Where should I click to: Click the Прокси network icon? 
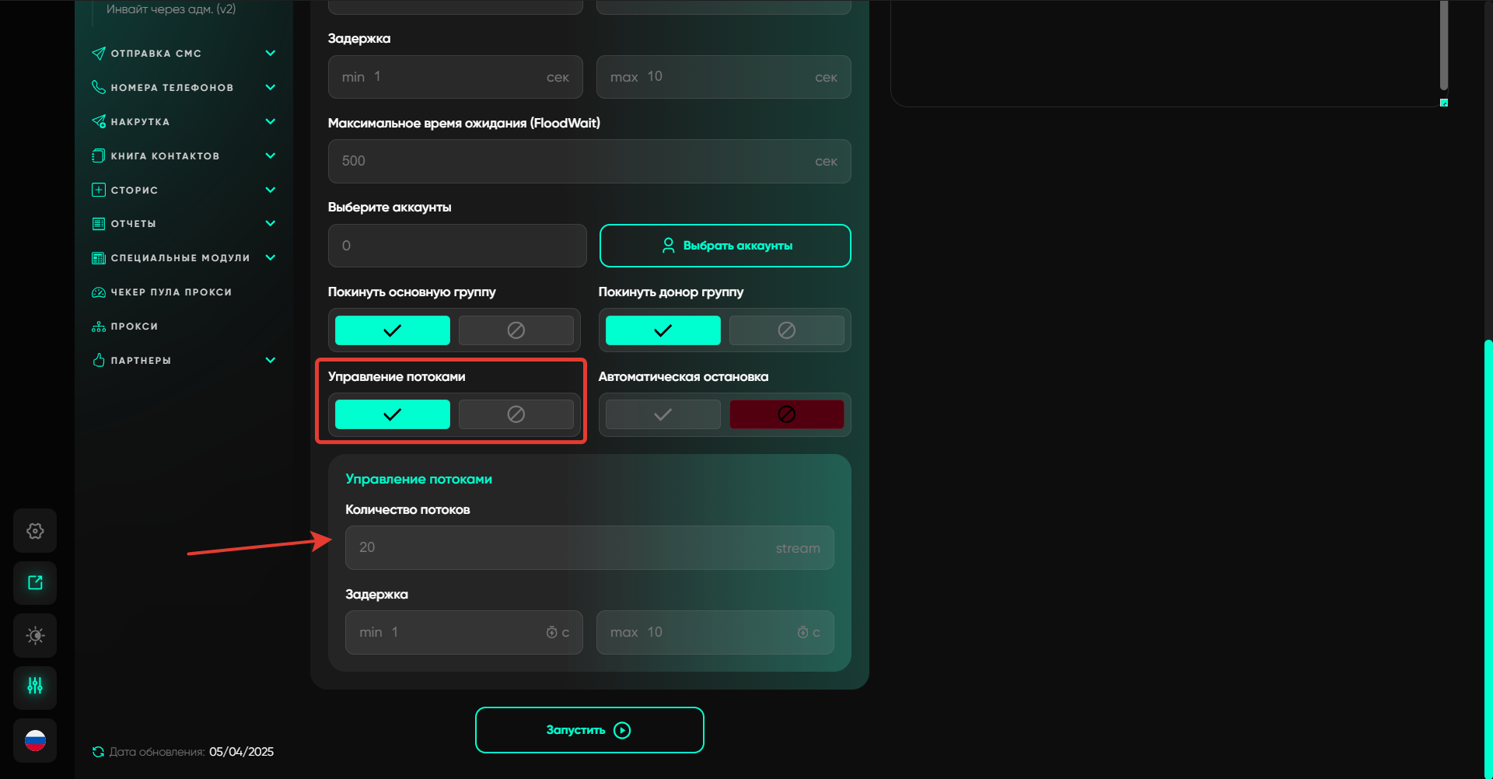click(x=99, y=327)
